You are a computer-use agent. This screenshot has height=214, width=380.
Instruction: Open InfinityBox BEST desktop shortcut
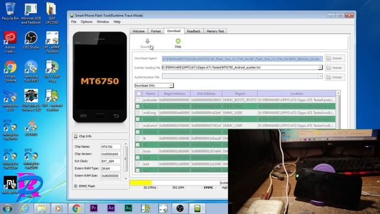[x=10, y=100]
